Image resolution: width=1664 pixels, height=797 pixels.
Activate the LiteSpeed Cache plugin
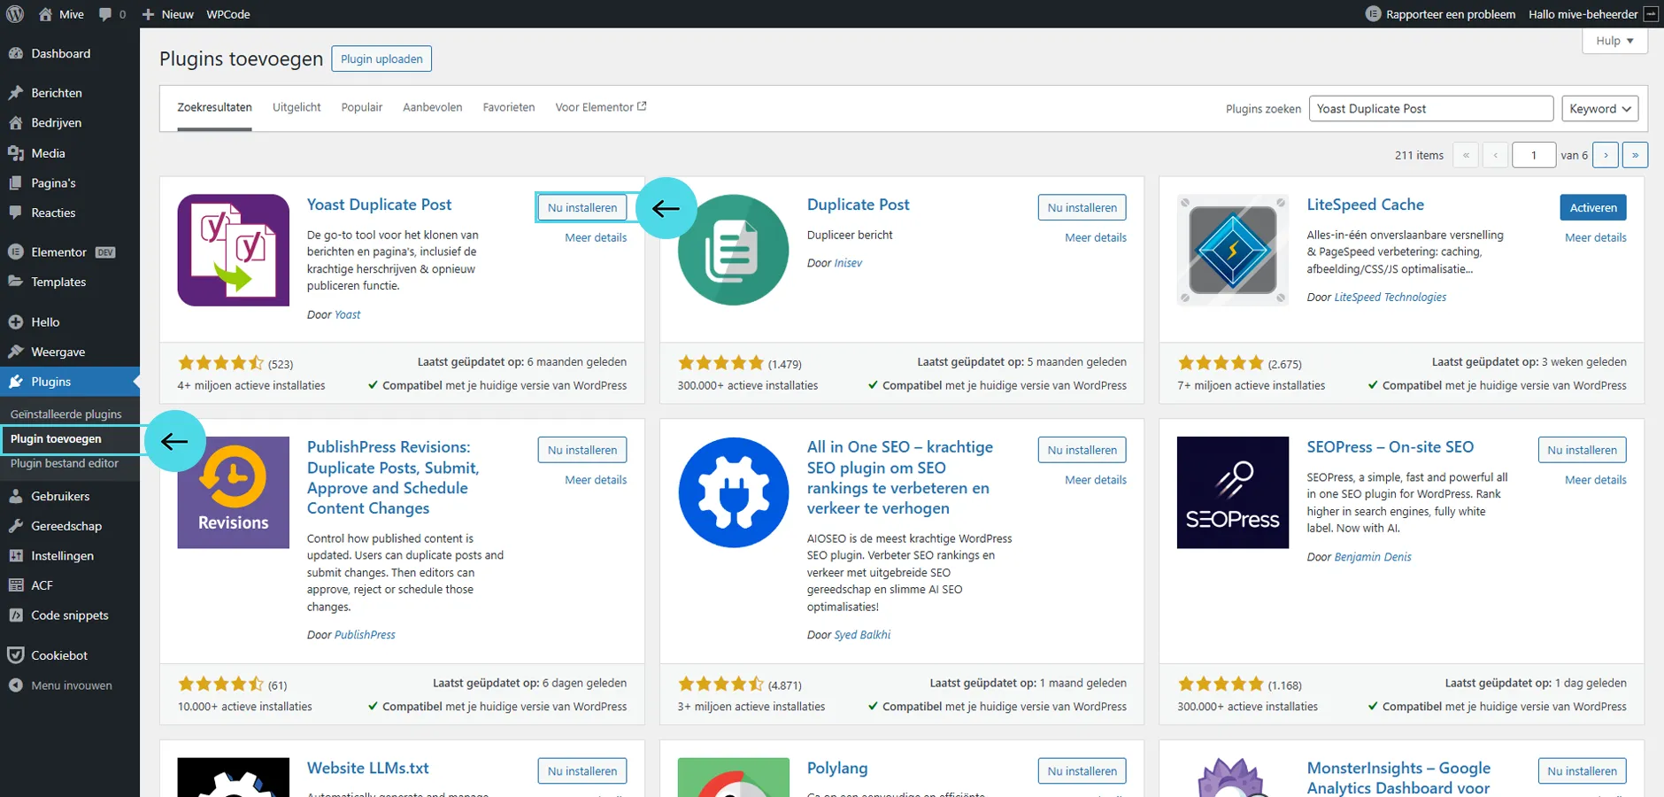coord(1592,208)
